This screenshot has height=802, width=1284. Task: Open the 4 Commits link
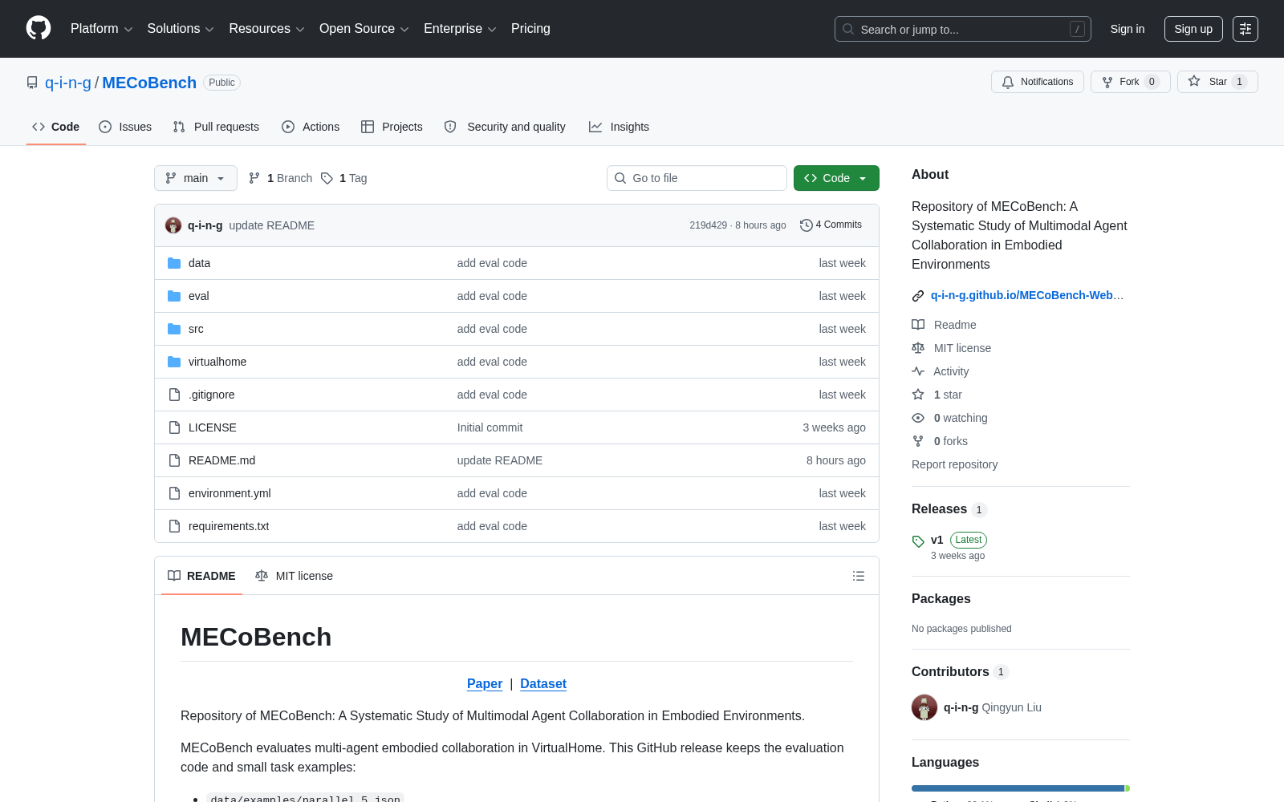(x=831, y=225)
